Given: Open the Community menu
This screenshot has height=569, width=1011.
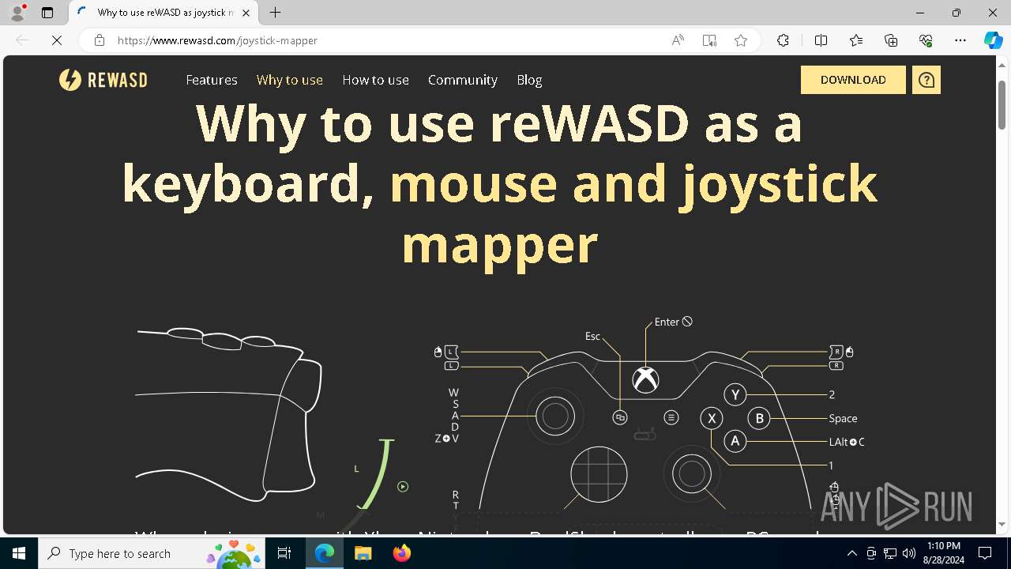Looking at the screenshot, I should (x=463, y=80).
